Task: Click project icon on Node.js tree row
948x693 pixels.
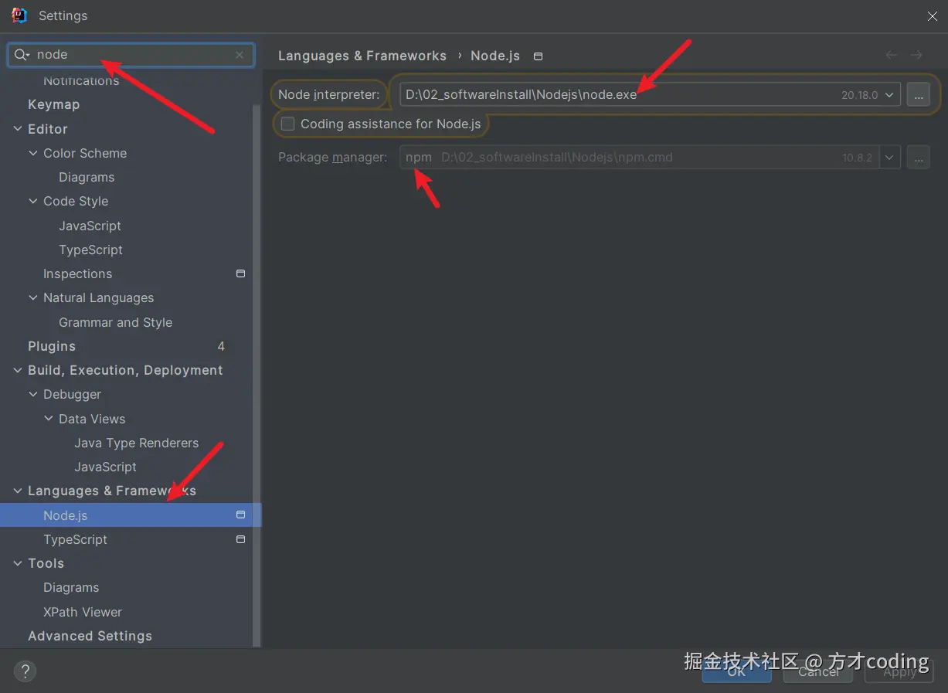Action: tap(240, 515)
